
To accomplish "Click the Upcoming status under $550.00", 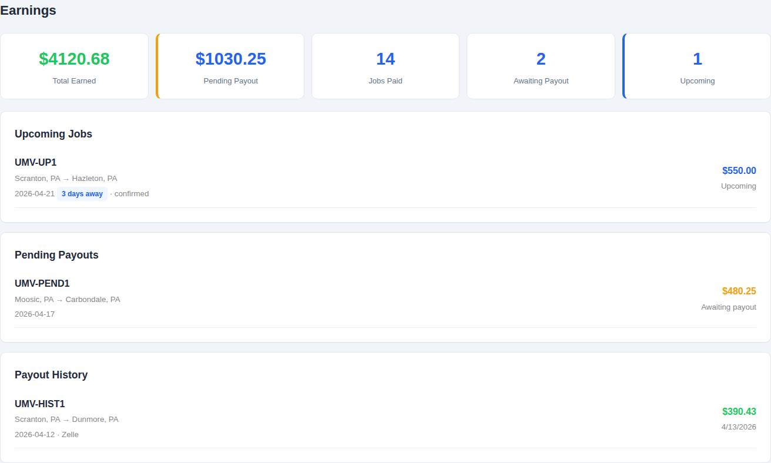I will click(x=739, y=186).
